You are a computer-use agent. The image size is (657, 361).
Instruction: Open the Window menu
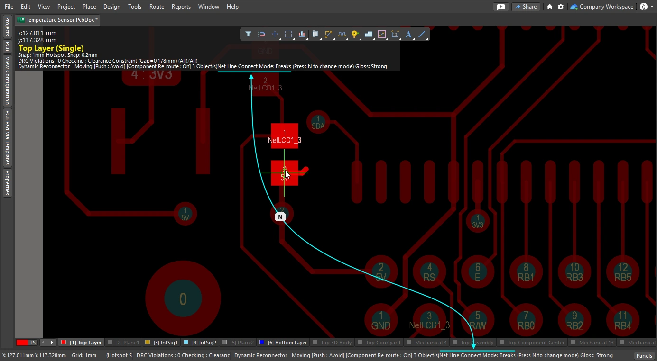click(x=209, y=7)
